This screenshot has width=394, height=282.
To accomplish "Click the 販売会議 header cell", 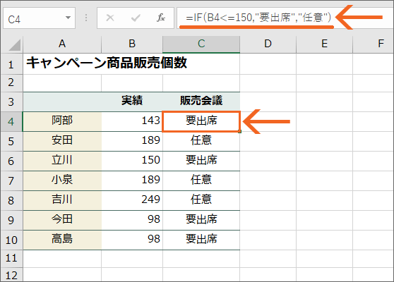I will pos(201,101).
